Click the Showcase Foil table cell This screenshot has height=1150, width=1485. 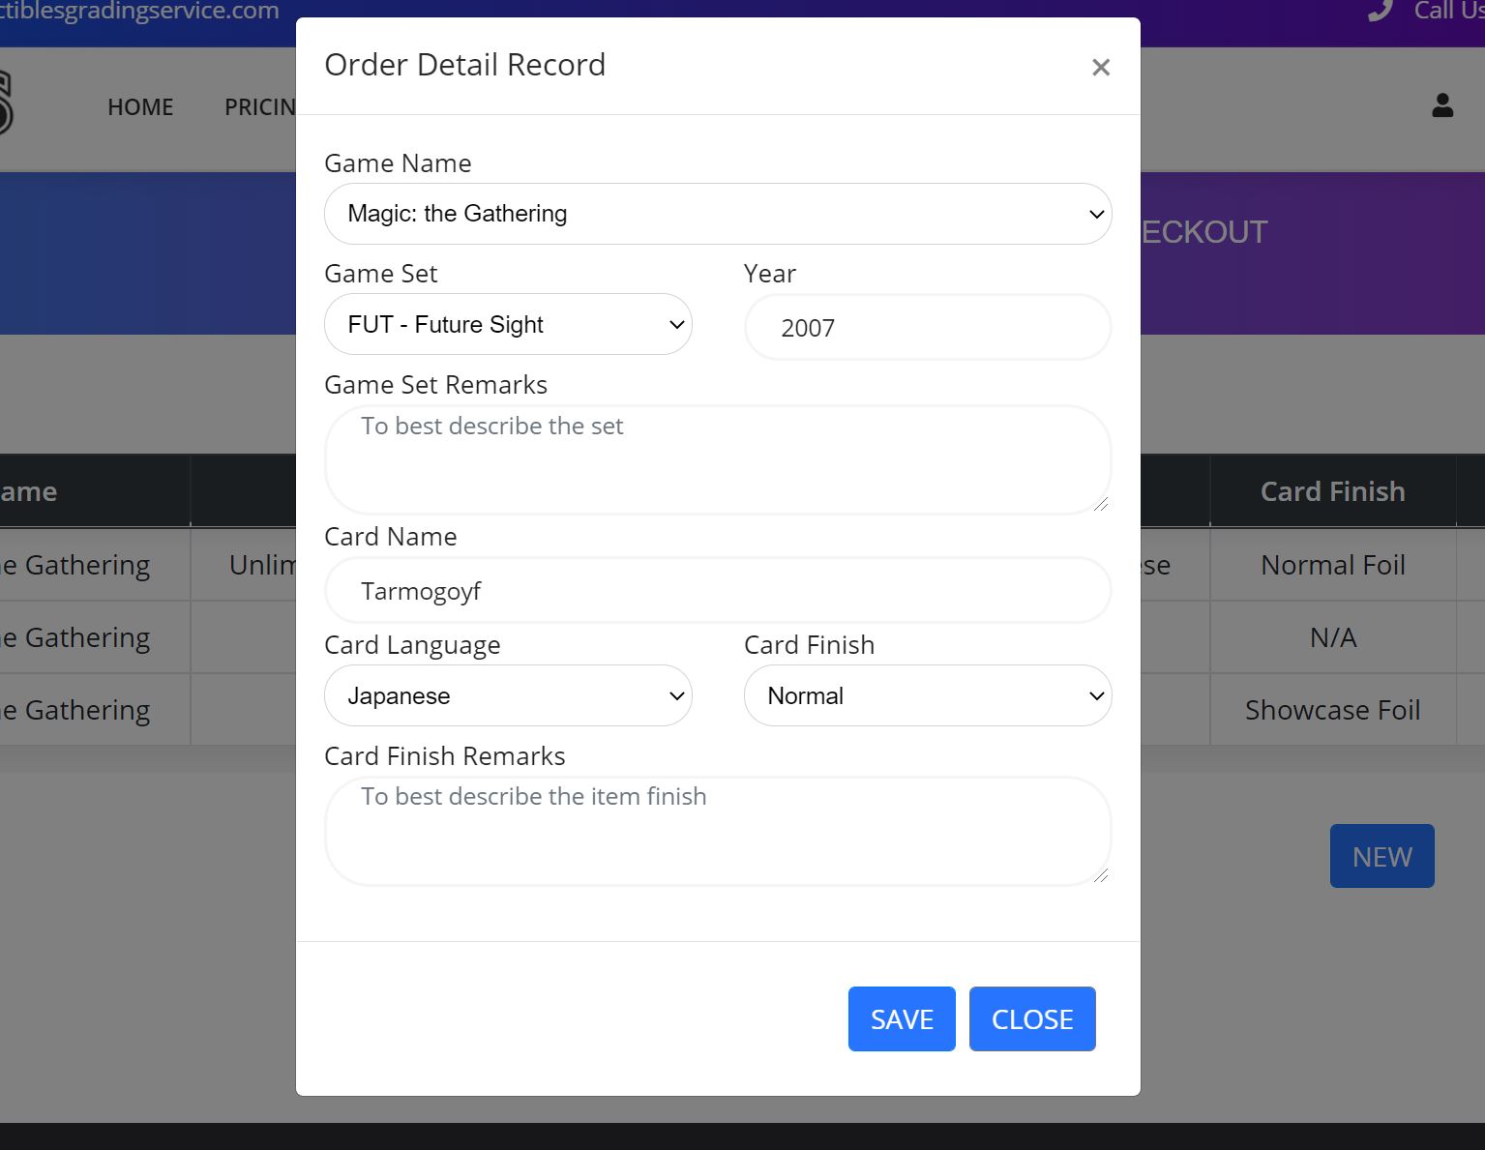coord(1332,710)
